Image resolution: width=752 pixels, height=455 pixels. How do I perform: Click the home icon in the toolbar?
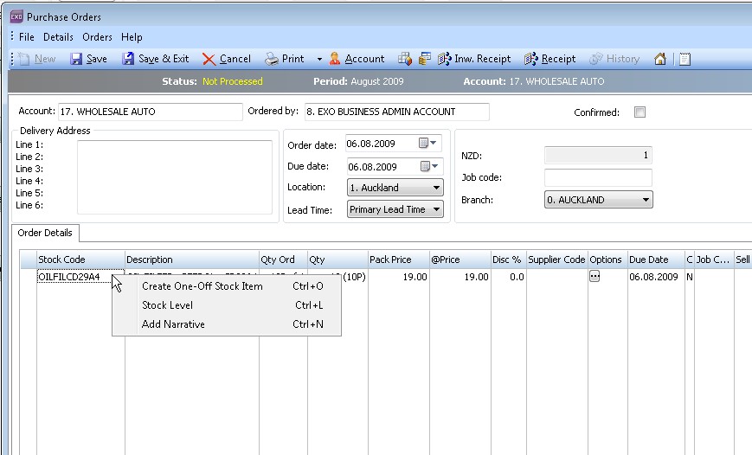click(x=660, y=59)
